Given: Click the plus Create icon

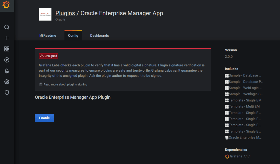Looking at the screenshot, I should pos(7,38).
